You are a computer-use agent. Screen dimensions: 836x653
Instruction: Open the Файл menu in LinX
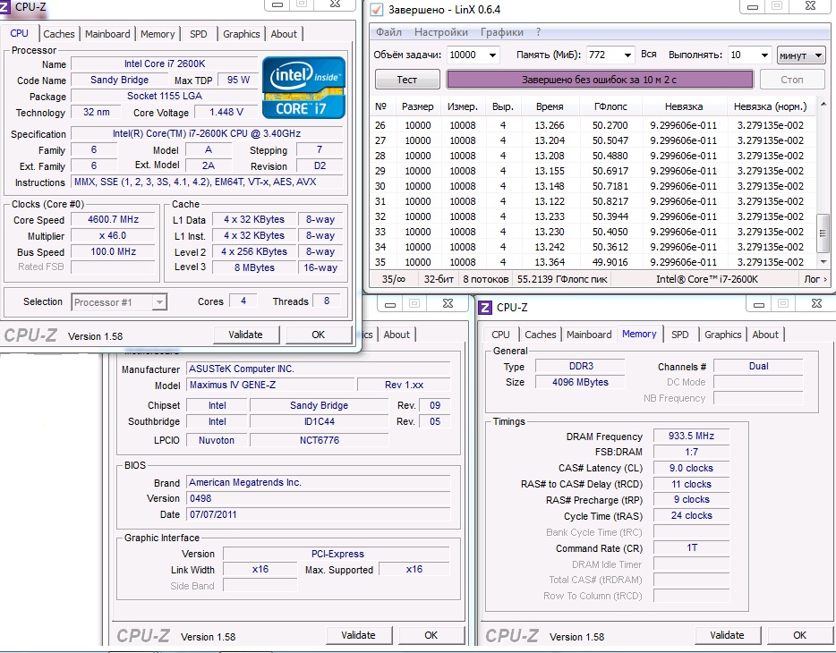tap(388, 32)
